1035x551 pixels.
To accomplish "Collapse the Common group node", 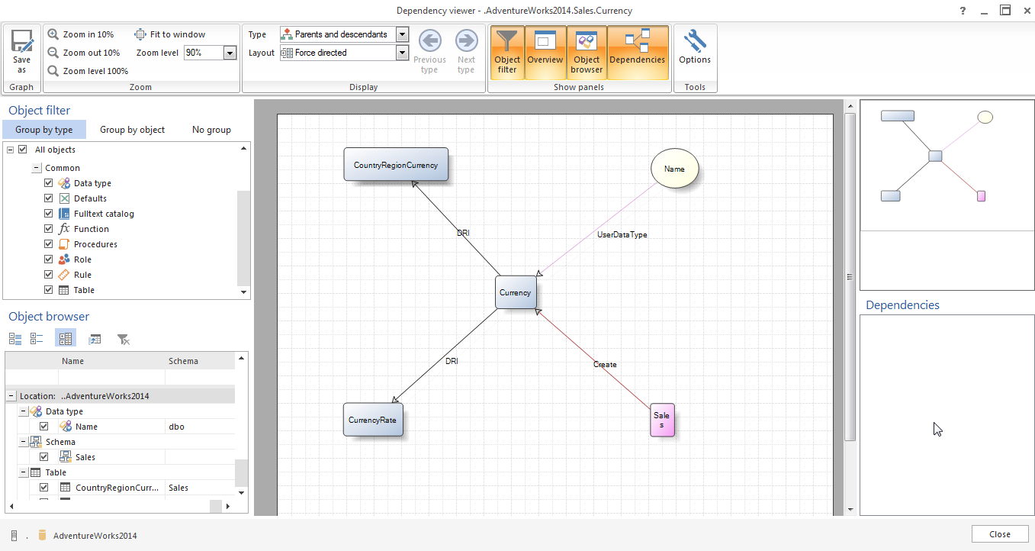I will (37, 168).
